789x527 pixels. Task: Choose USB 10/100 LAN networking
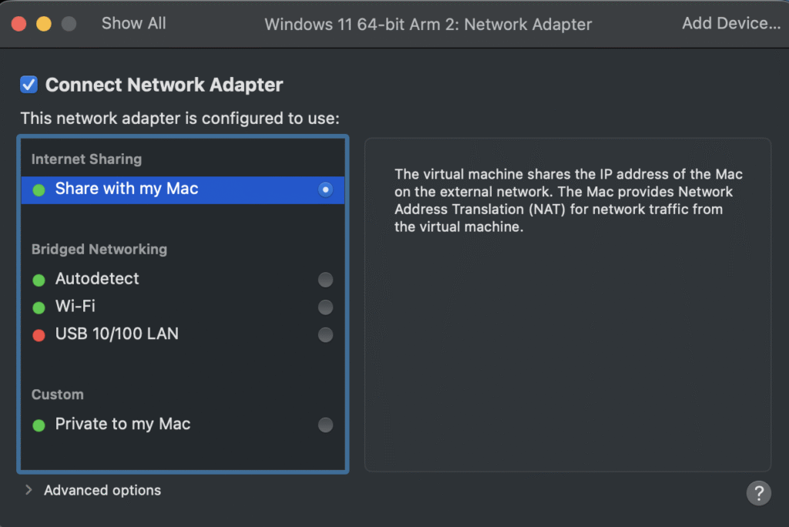click(325, 334)
